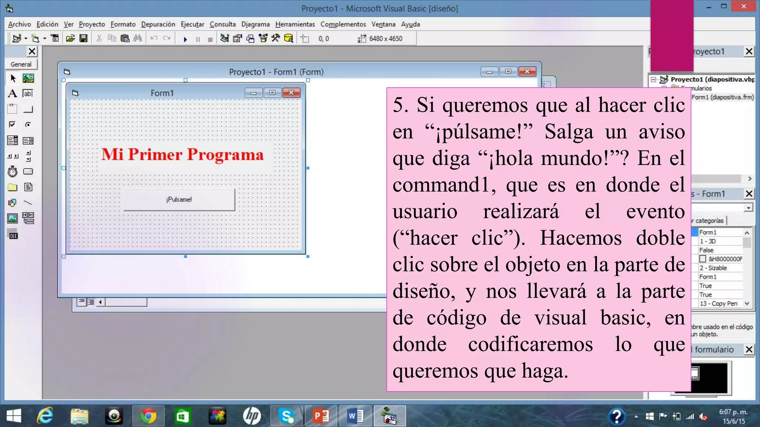Click the End stop toolbar button
760x427 pixels.
(x=210, y=39)
